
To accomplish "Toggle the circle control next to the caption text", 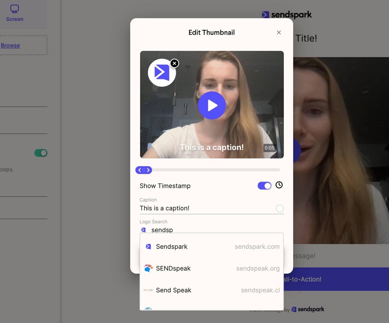I will pos(280,208).
